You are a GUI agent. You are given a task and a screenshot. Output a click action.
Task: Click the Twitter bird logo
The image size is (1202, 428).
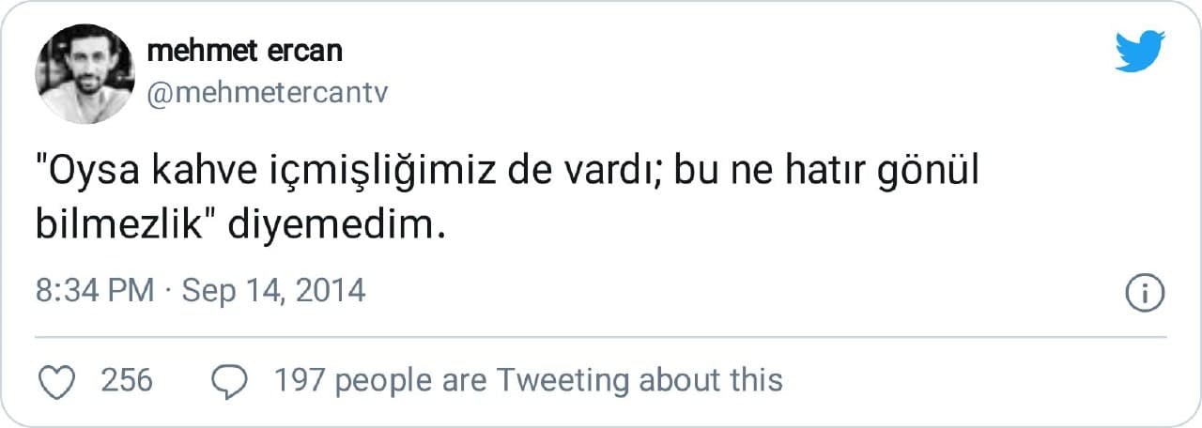click(1140, 51)
